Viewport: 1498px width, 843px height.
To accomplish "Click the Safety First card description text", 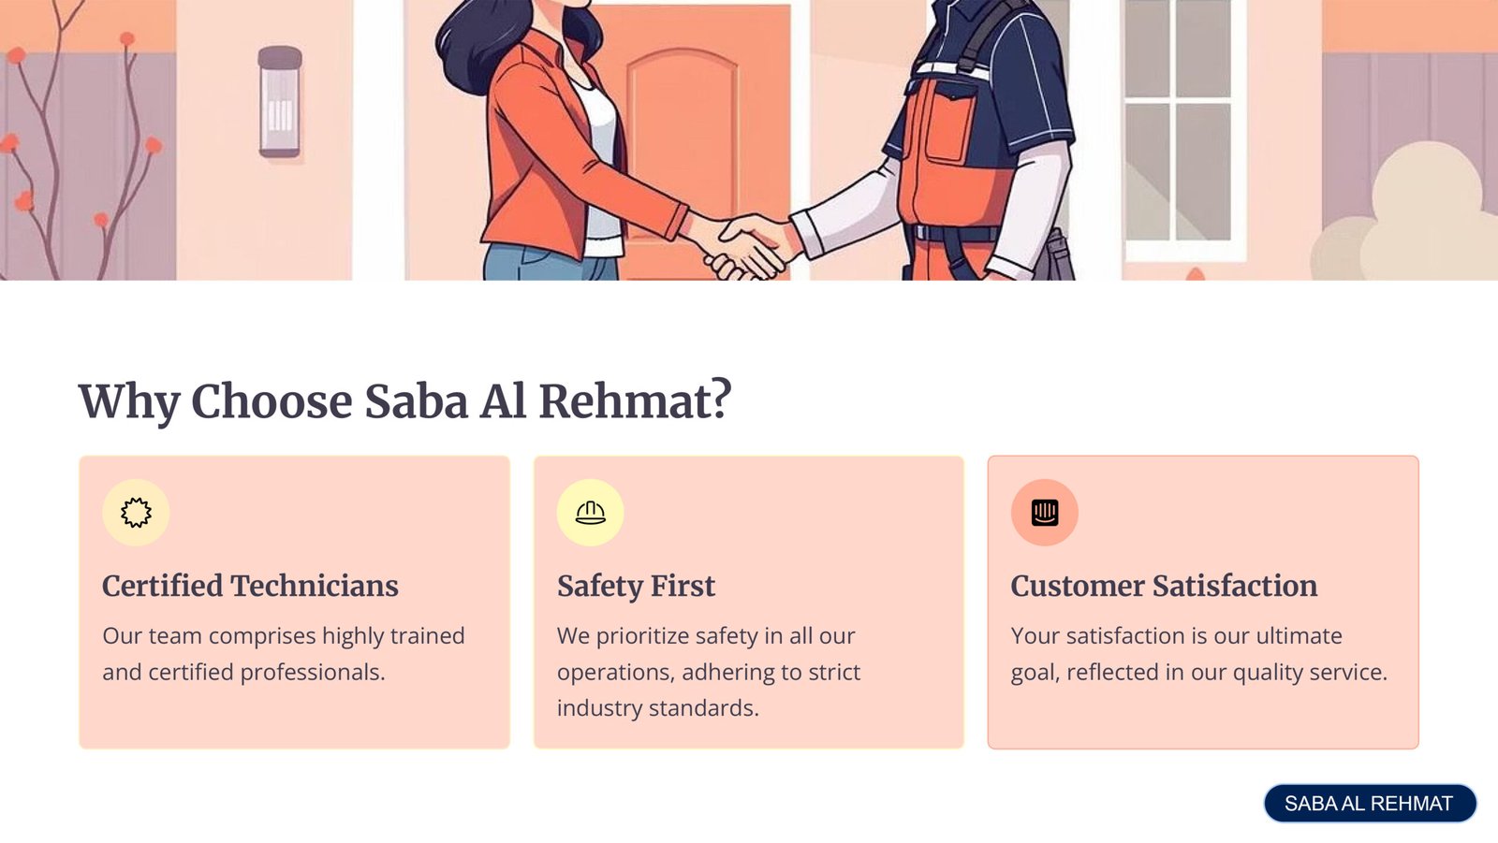I will (x=709, y=672).
